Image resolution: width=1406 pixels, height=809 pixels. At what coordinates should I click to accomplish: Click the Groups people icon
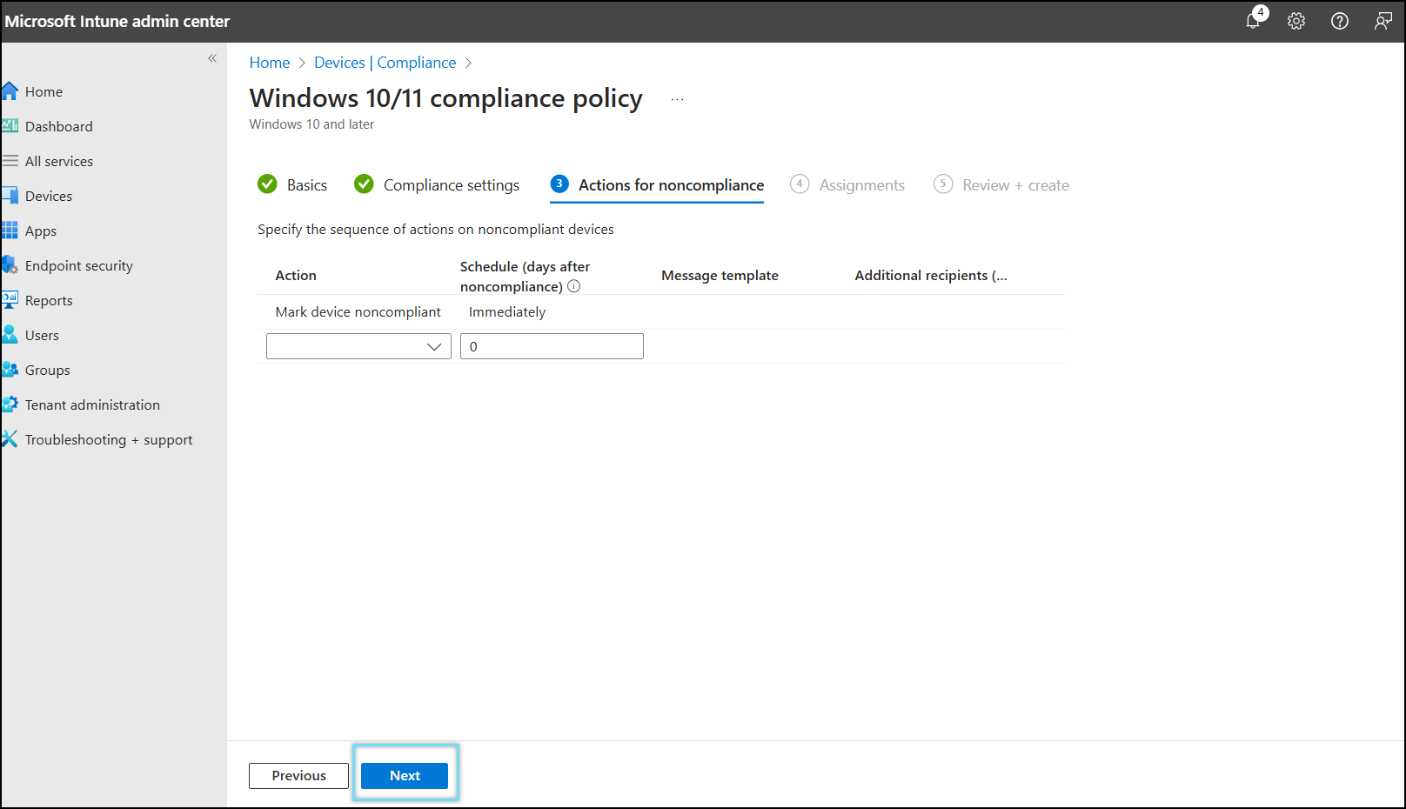10,370
